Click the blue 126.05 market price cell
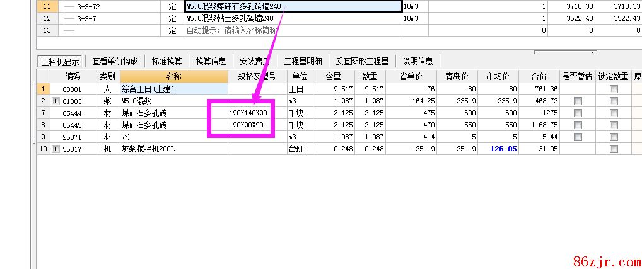Screen dimensions: 642x269 [503, 149]
